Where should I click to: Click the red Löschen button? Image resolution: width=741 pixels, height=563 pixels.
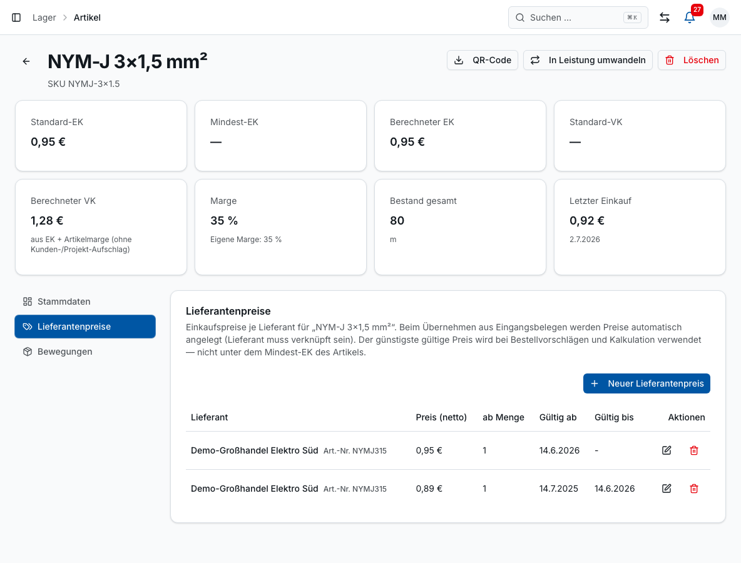[x=692, y=60]
